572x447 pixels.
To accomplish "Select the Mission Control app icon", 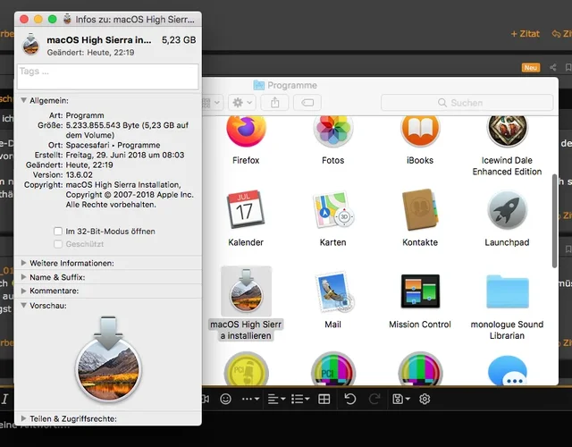I will click(x=420, y=291).
